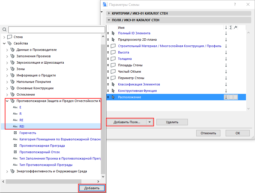This screenshot has width=255, height=193.
Task: Click the flag column header icon
Action: 236,28
